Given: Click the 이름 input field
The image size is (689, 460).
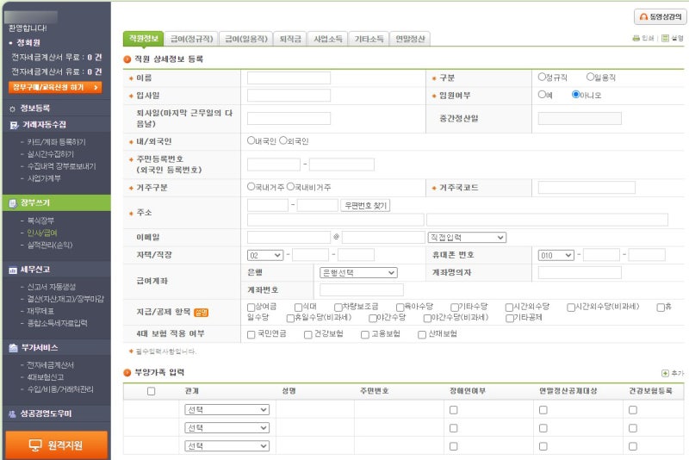Looking at the screenshot, I should pos(289,78).
